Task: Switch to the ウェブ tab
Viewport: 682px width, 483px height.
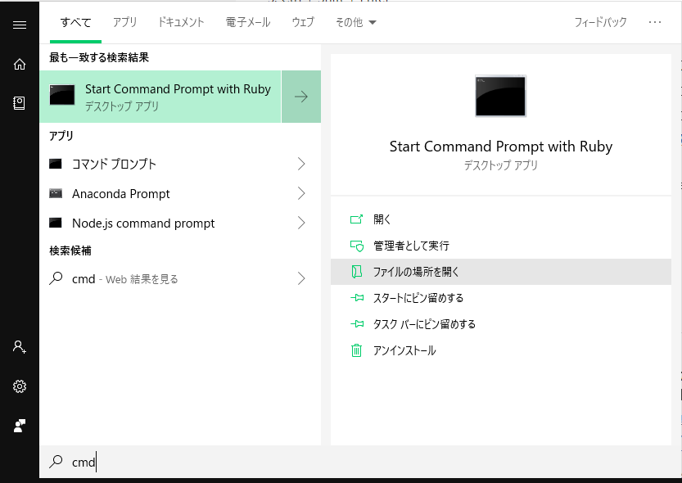Action: 303,22
